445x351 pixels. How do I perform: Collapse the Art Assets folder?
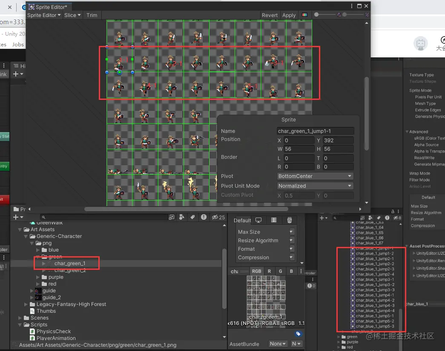[x=20, y=229]
